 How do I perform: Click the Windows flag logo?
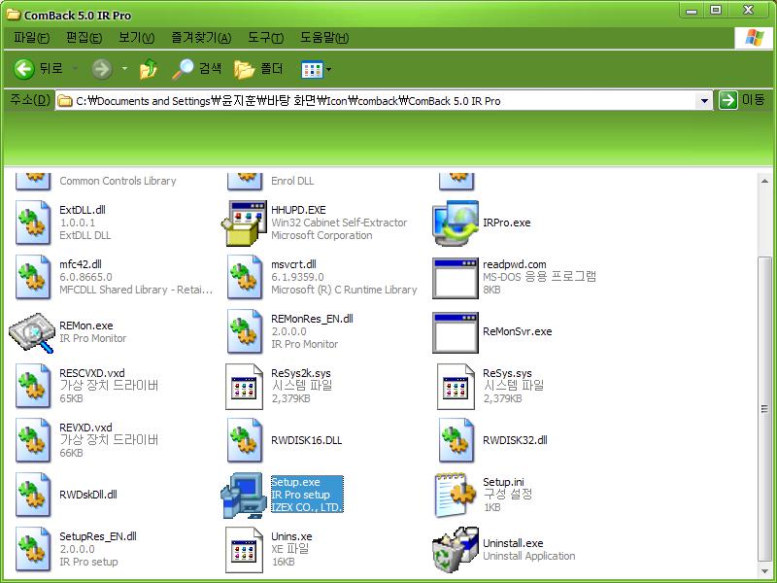tap(754, 38)
